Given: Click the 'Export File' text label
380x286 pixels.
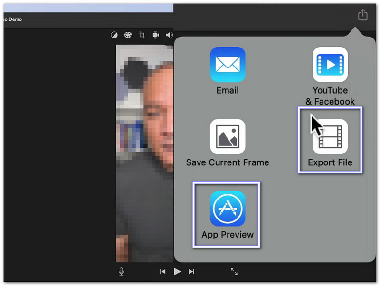Looking at the screenshot, I should click(x=330, y=162).
